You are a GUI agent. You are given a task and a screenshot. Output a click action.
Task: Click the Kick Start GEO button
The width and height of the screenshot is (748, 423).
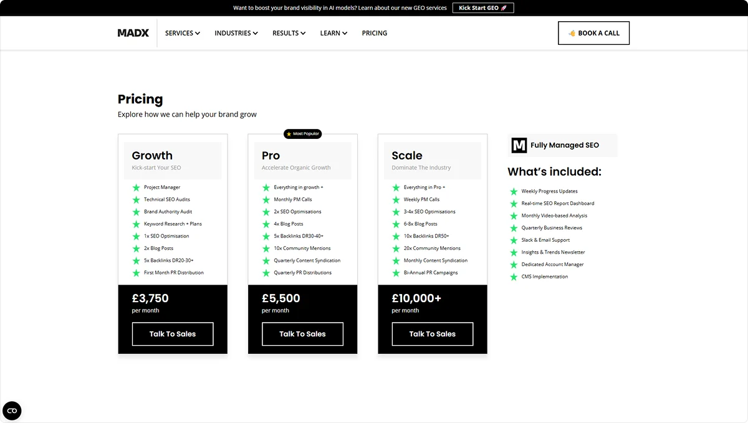click(483, 7)
